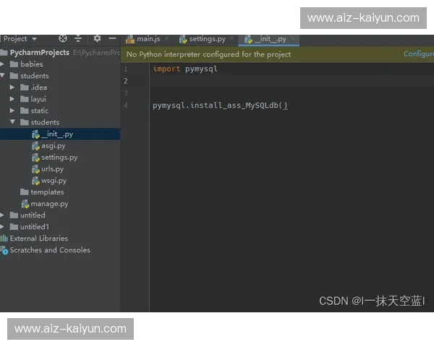
Task: Click on line 4 of the editor code
Action: pyautogui.click(x=220, y=106)
